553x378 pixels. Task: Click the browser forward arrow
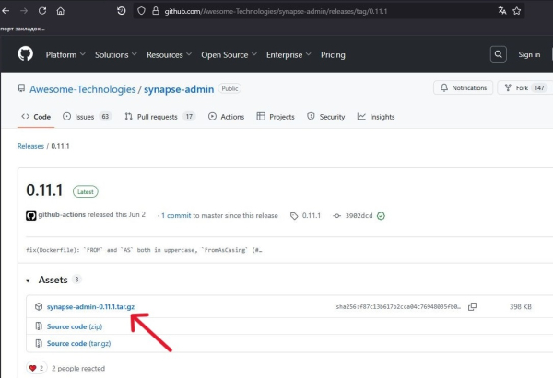pyautogui.click(x=24, y=11)
